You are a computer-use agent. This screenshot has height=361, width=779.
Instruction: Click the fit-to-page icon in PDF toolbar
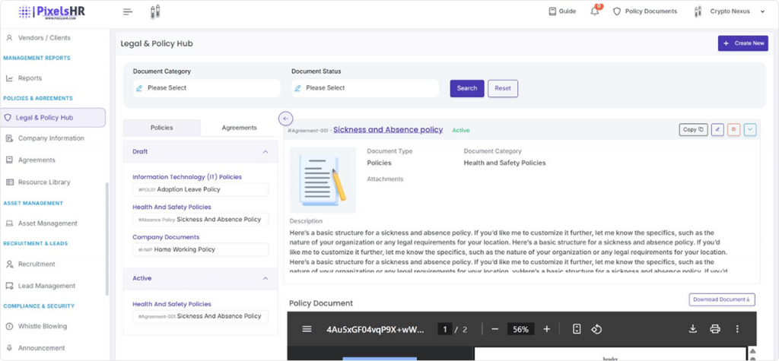pos(577,329)
